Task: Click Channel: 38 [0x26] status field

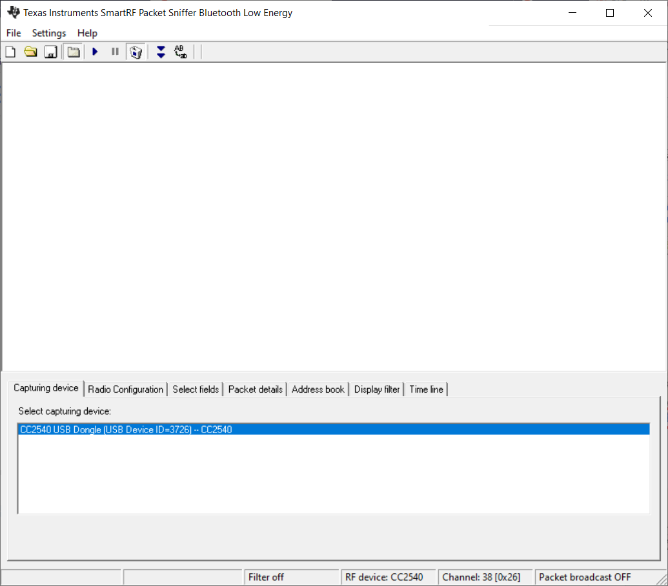Action: point(485,577)
